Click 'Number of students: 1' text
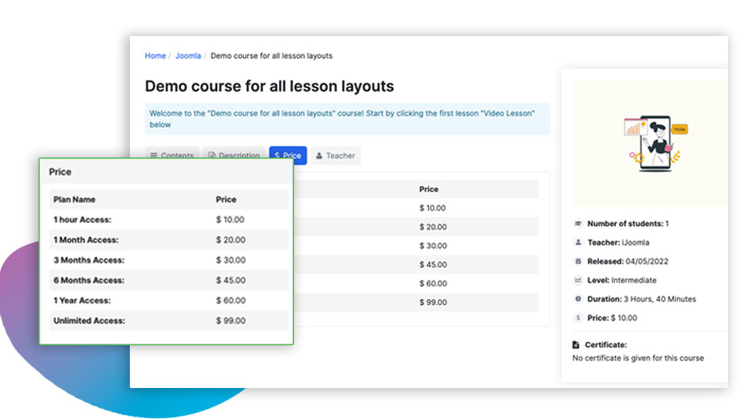Screen dimensions: 754x419 tap(628, 223)
